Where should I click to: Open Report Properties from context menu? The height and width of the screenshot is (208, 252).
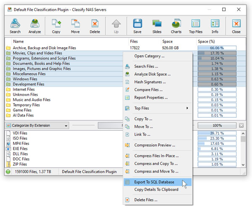(x=151, y=98)
